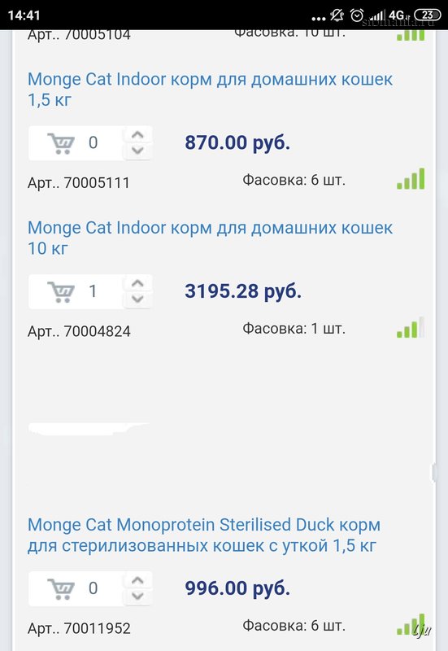Check stock bars icon next to Арт. 70004824
This screenshot has height=651, width=448.
coord(411,327)
